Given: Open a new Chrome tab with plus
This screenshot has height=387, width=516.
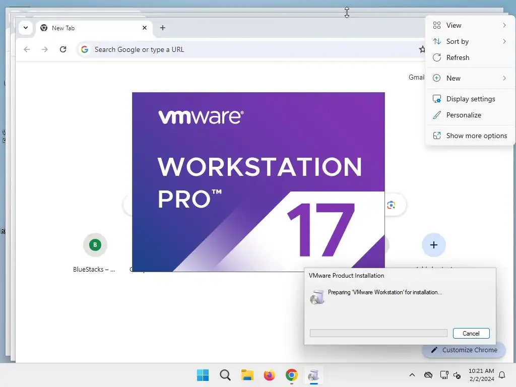Looking at the screenshot, I should coord(163,28).
